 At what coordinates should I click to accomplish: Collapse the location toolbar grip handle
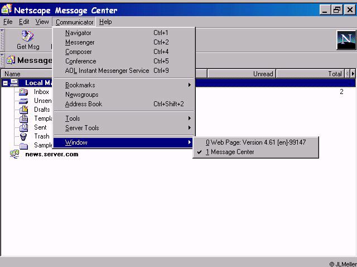pos(2,60)
